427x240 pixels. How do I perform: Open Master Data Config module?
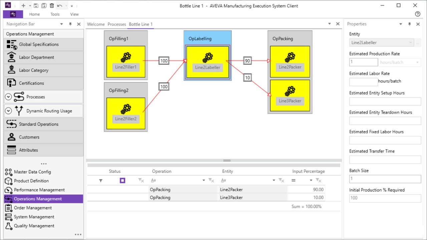[32, 172]
